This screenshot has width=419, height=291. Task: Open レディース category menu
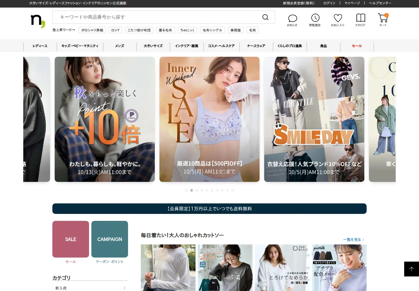(40, 46)
